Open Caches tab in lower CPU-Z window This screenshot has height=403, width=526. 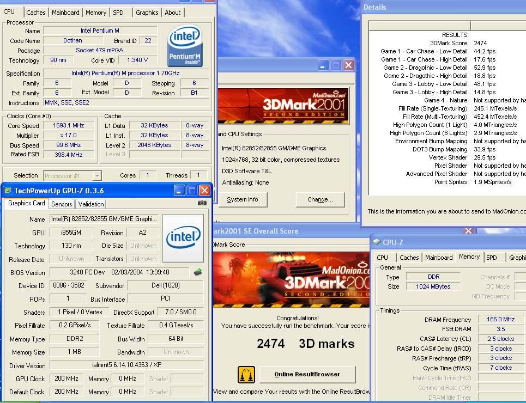click(409, 258)
